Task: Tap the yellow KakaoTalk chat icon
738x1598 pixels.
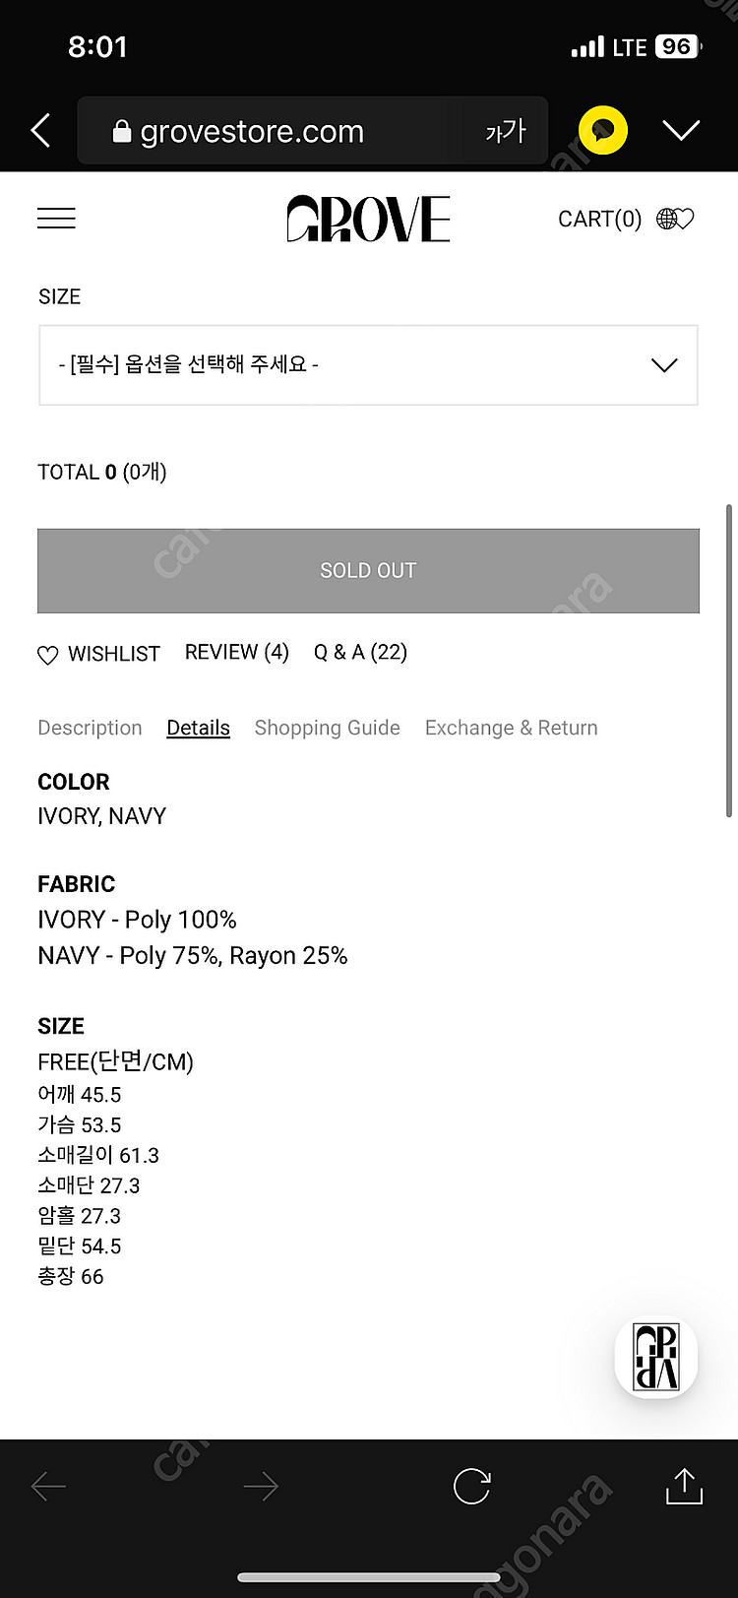Action: coord(602,130)
